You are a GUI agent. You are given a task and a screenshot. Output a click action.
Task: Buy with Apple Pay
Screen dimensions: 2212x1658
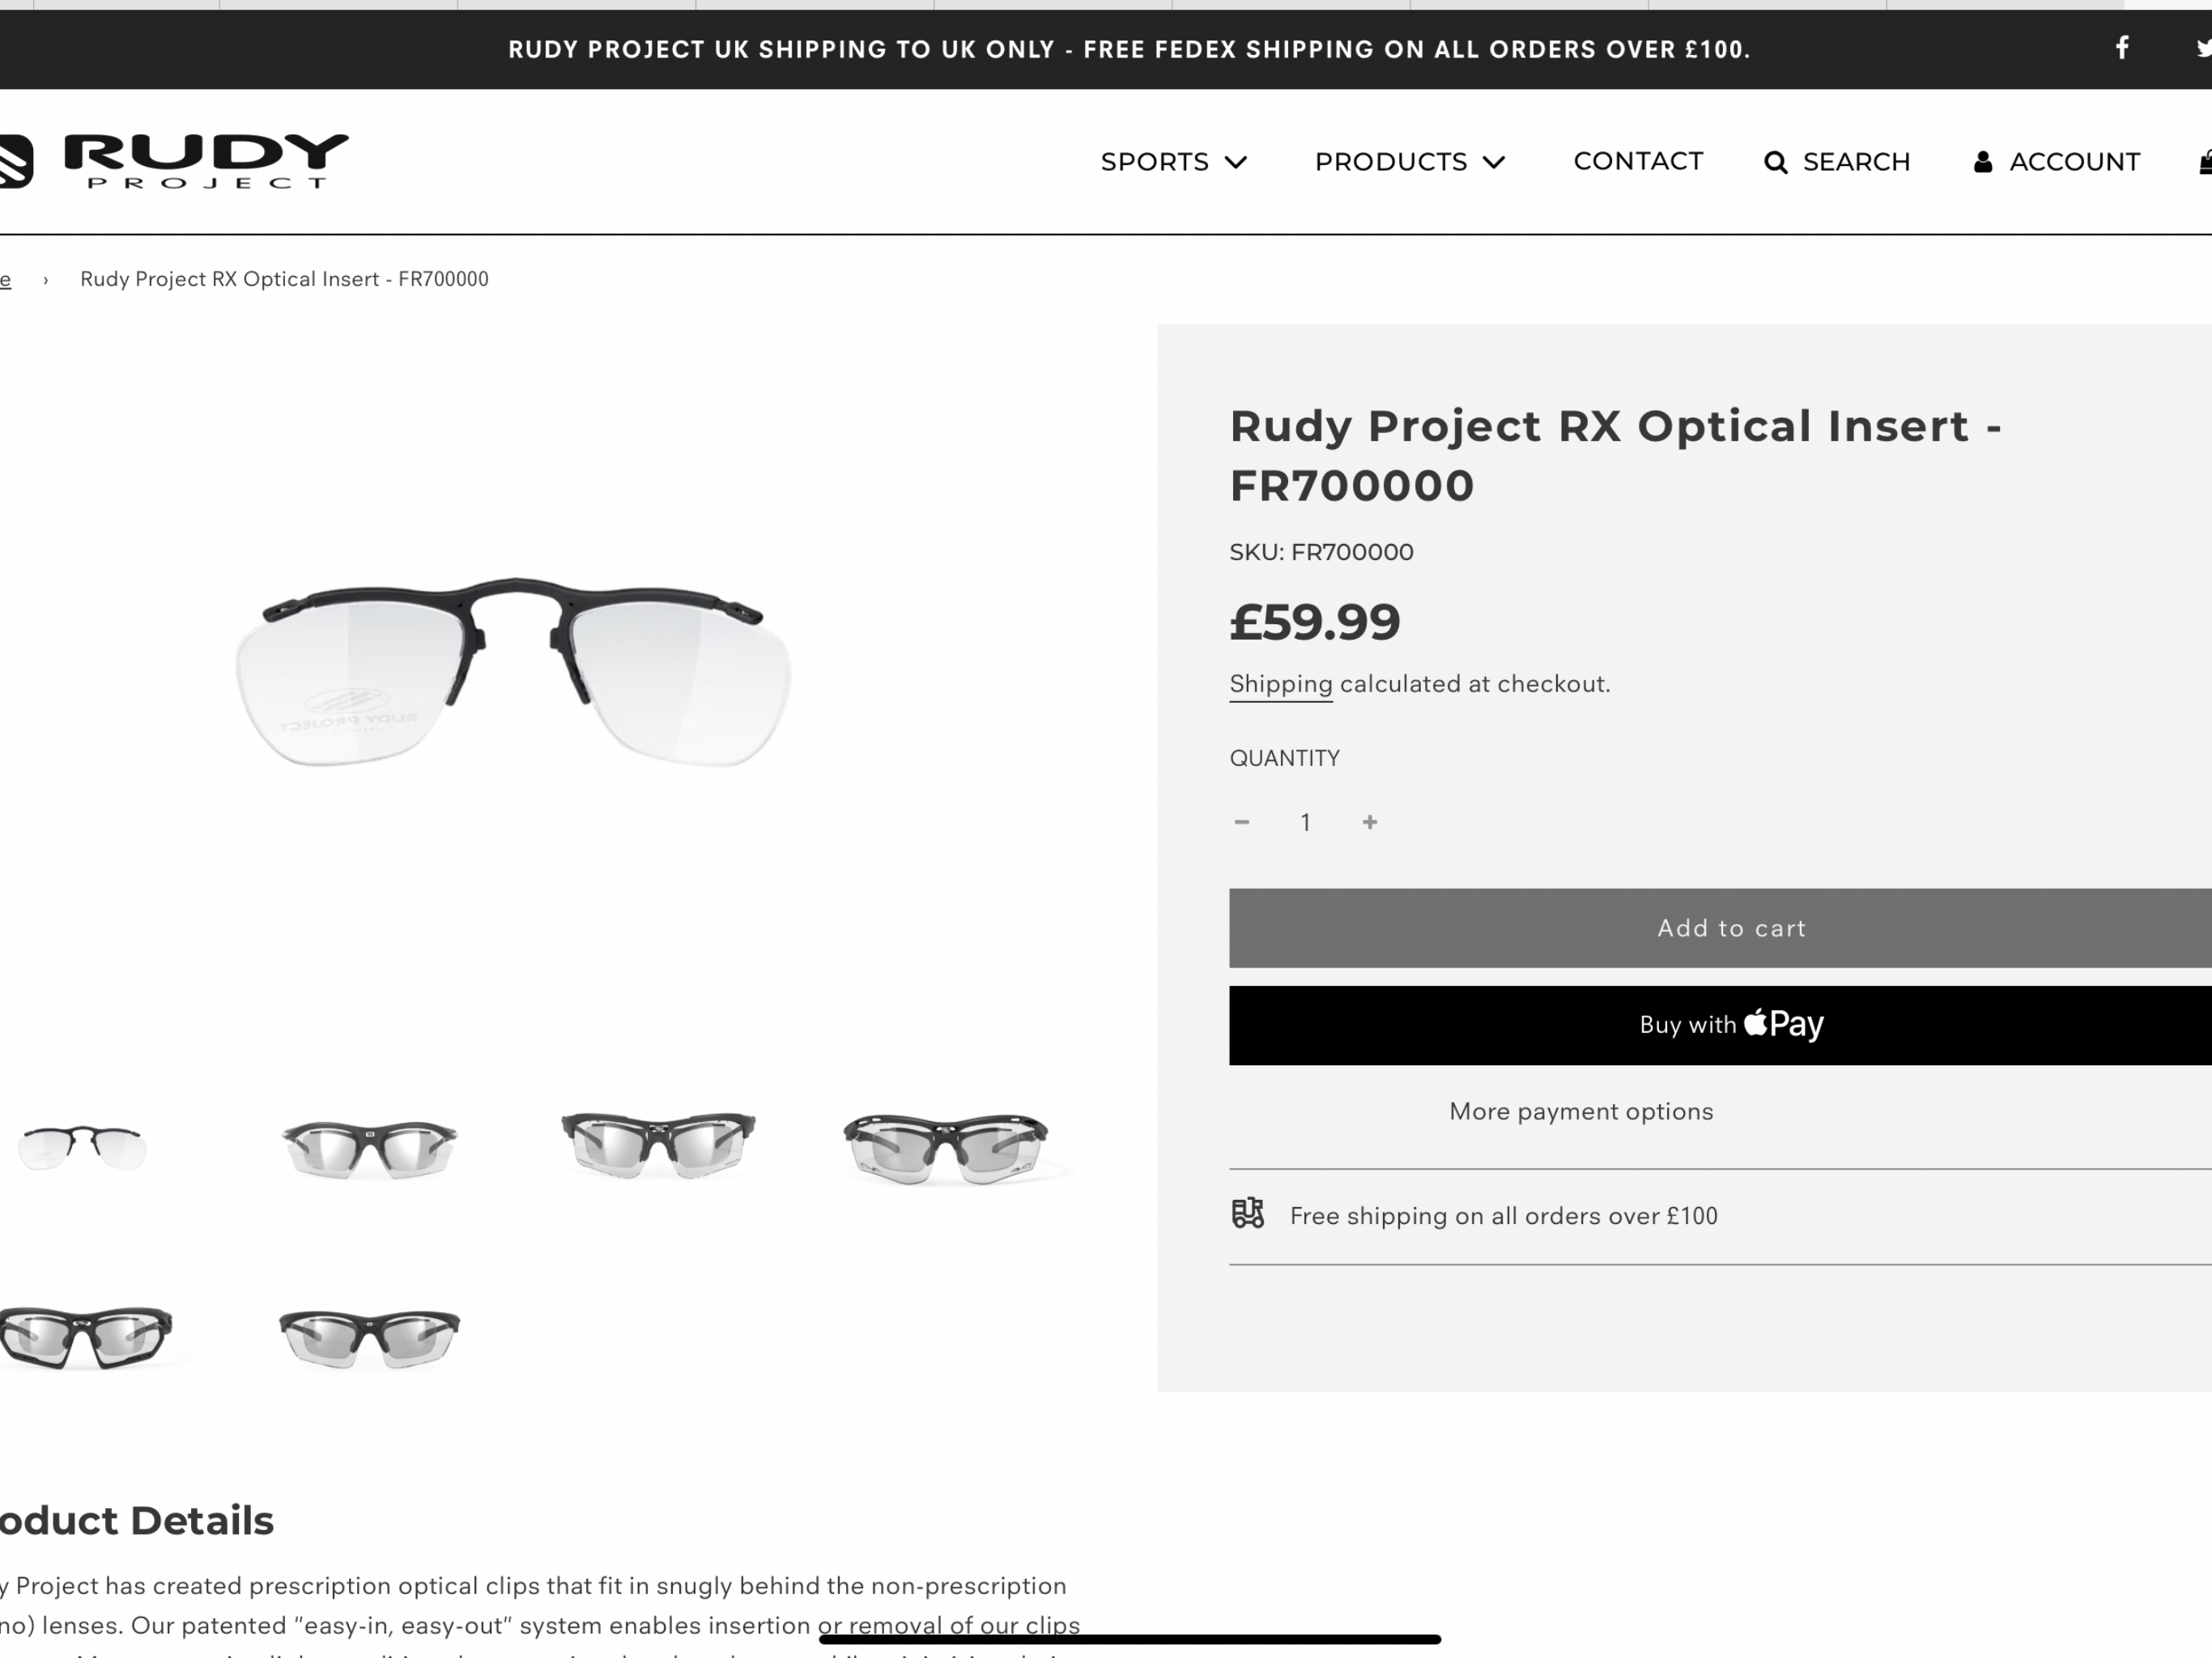coord(1720,1025)
